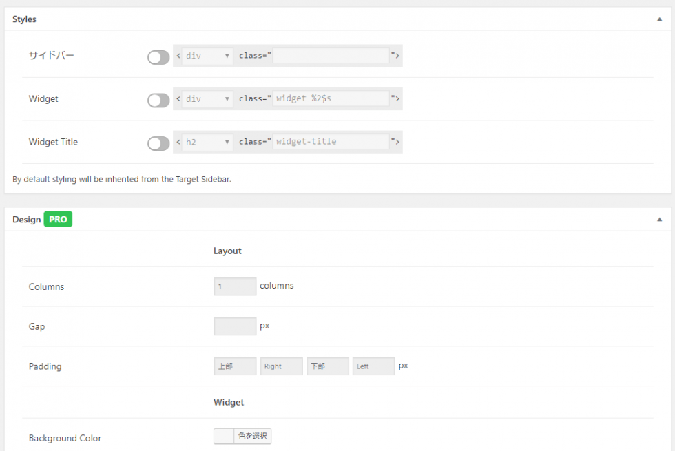
Task: Click the Right padding field
Action: (281, 366)
